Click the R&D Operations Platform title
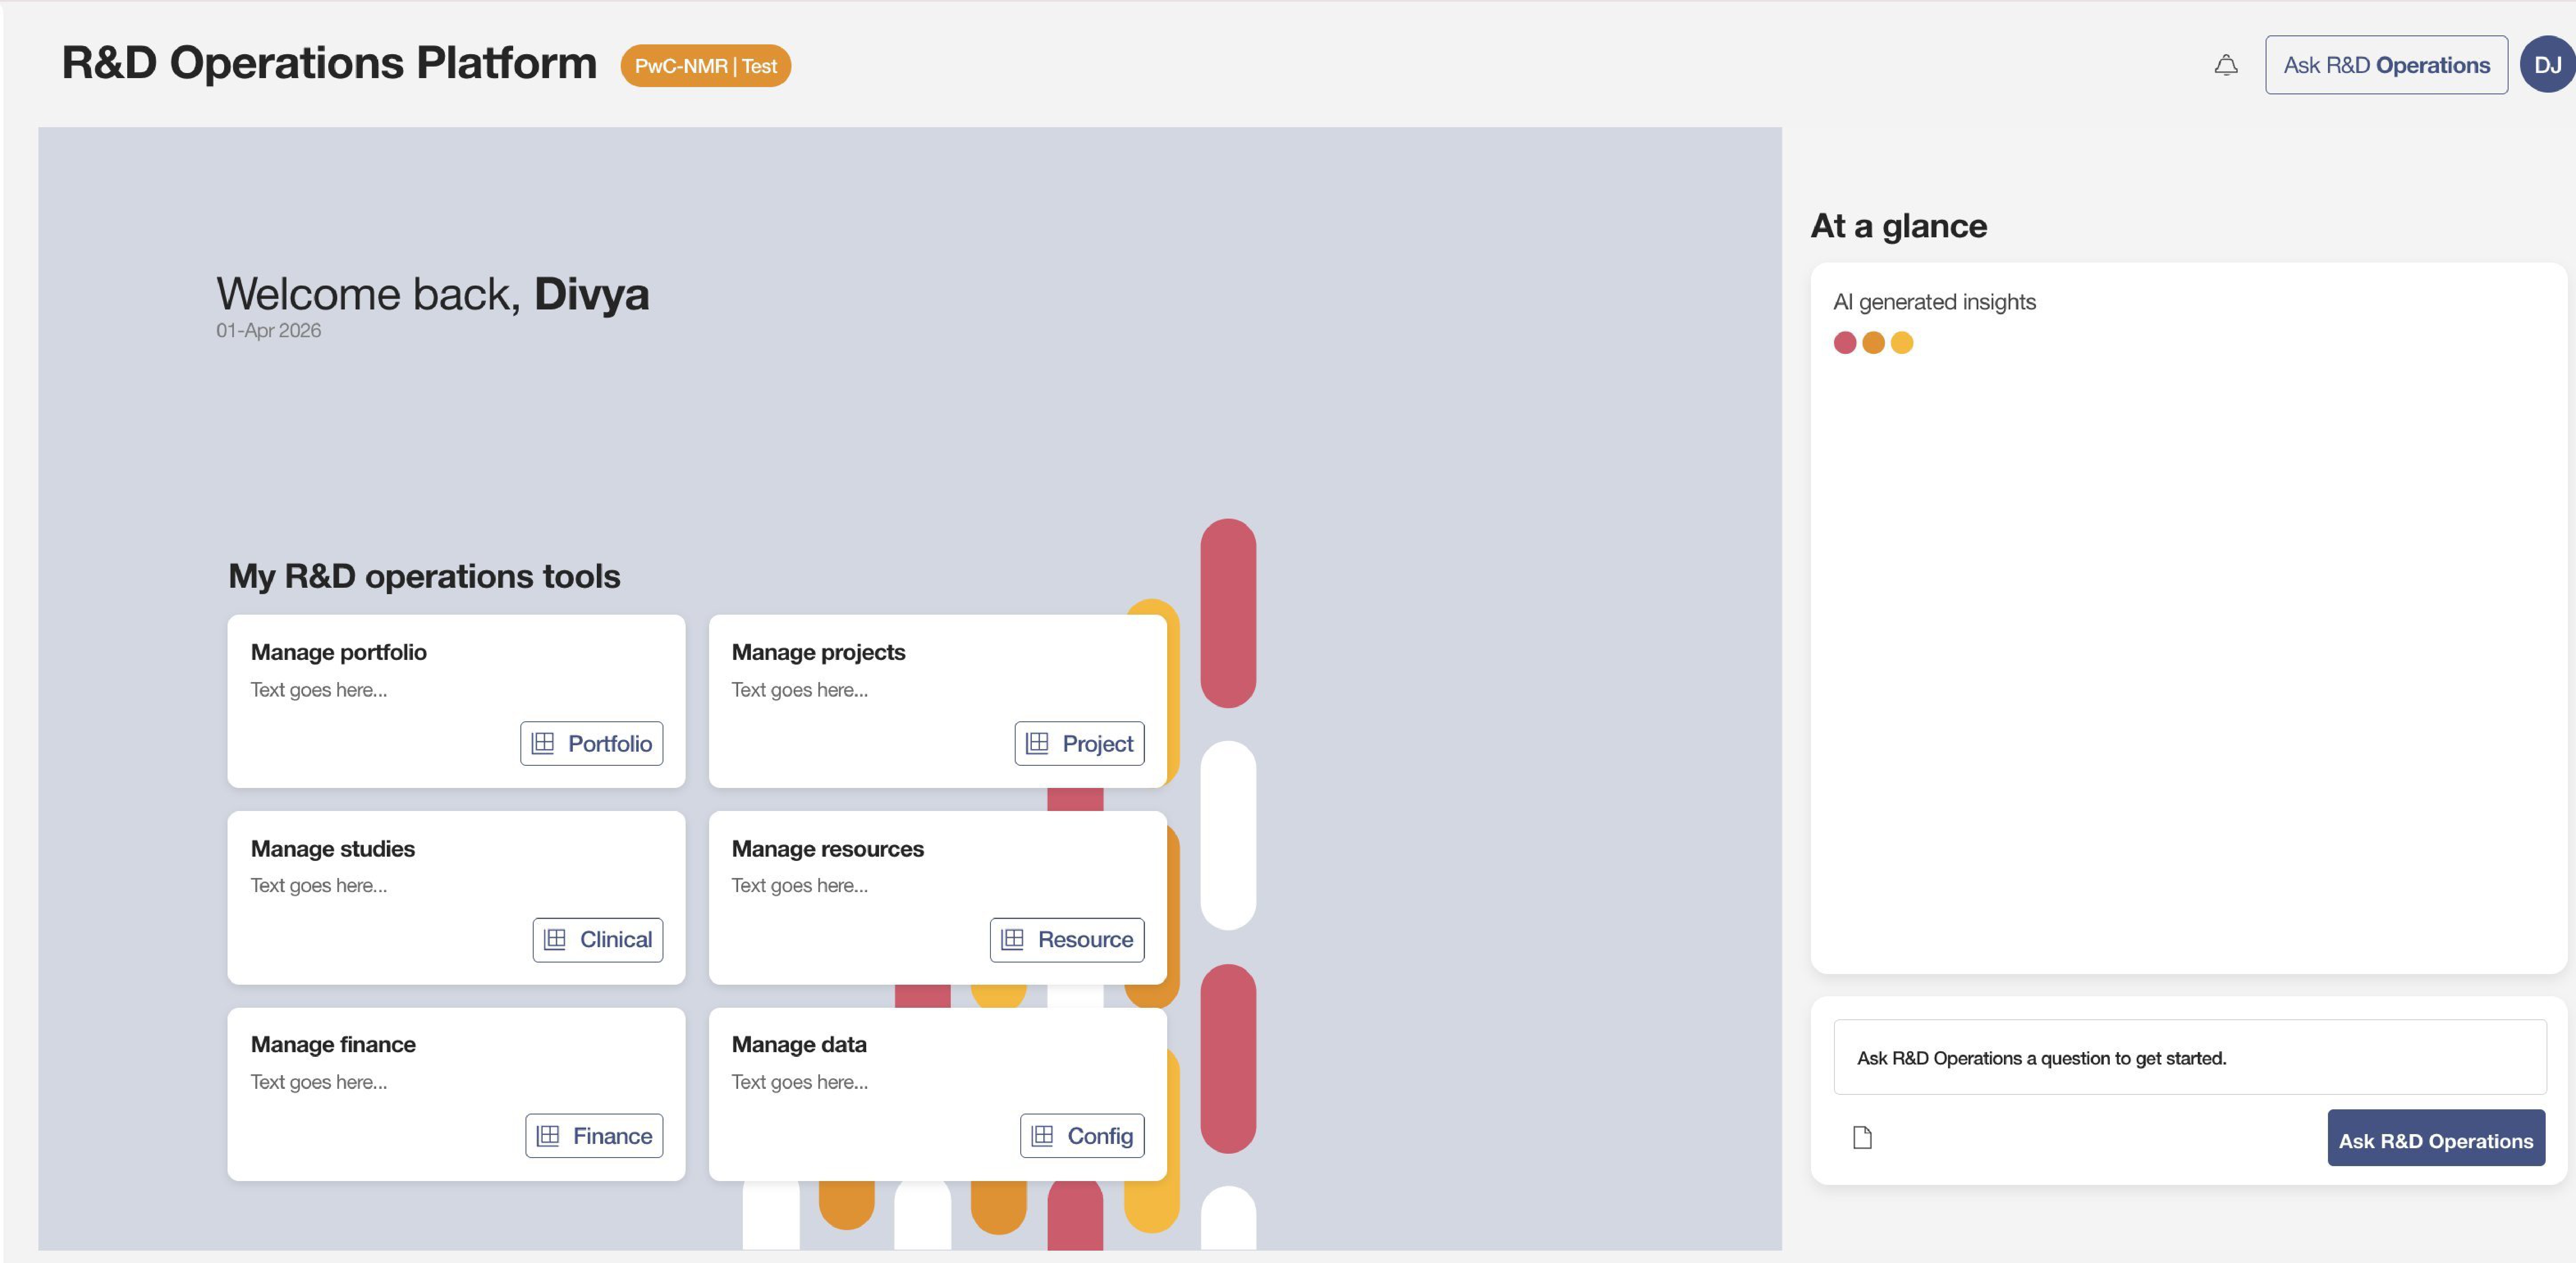The height and width of the screenshot is (1263, 2576). point(329,63)
